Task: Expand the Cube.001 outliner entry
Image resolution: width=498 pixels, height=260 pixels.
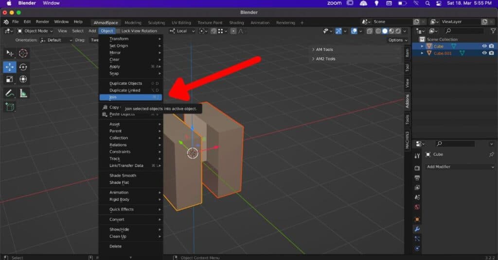Action: (x=422, y=53)
